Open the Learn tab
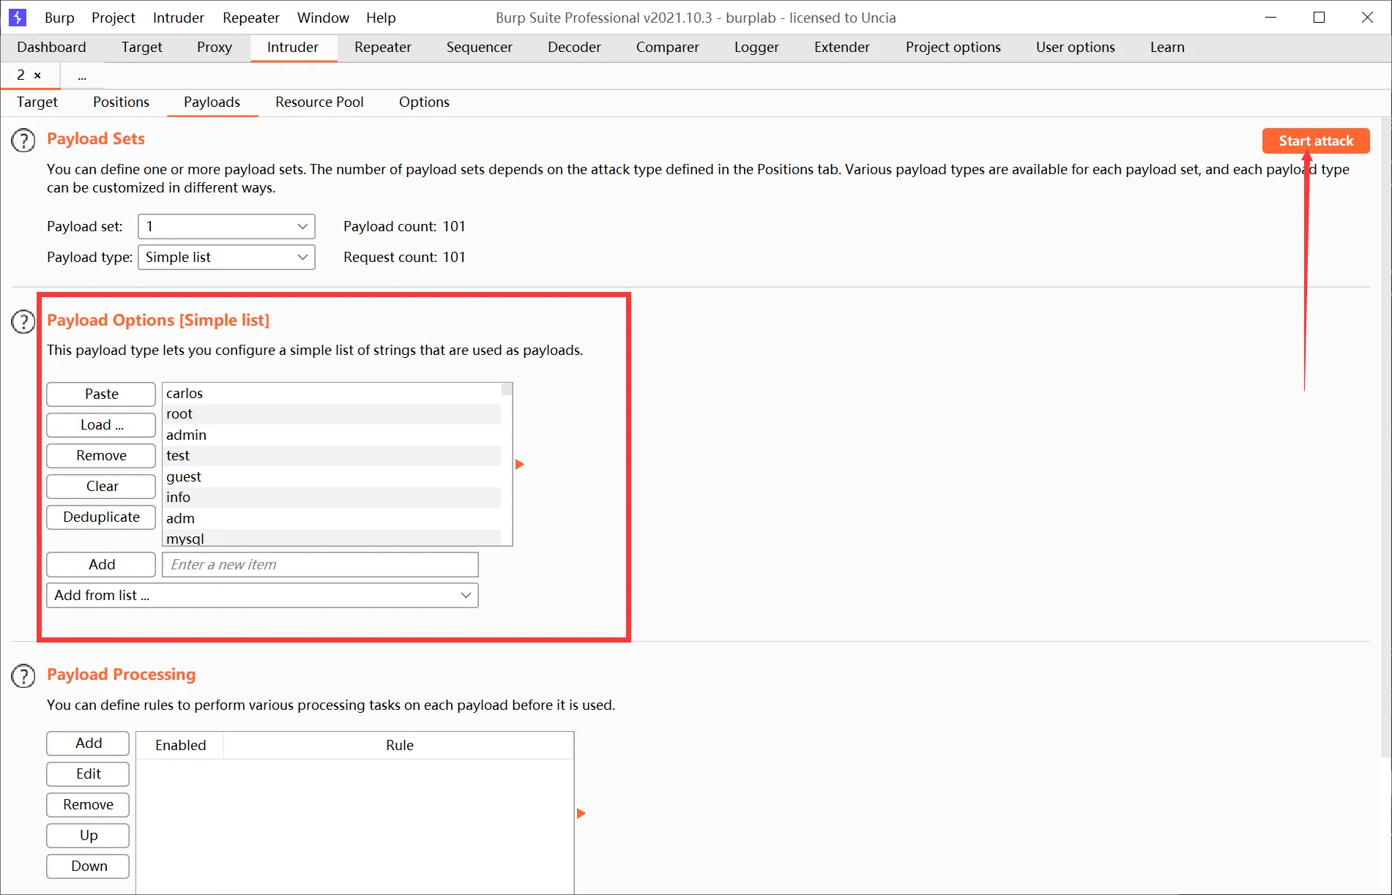Viewport: 1392px width, 895px height. 1167,48
